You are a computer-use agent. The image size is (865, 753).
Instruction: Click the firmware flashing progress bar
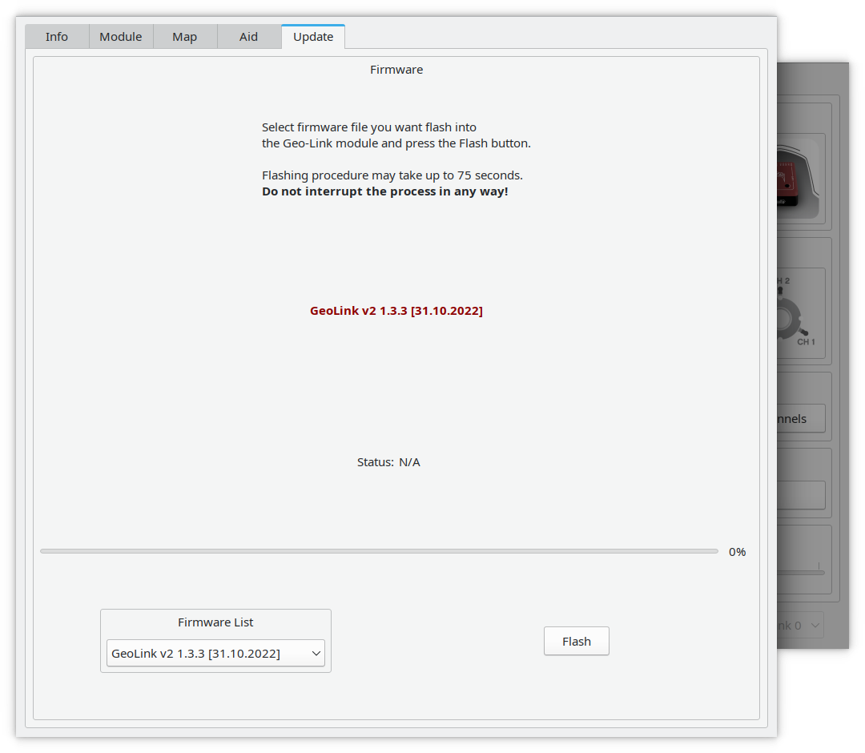[379, 551]
